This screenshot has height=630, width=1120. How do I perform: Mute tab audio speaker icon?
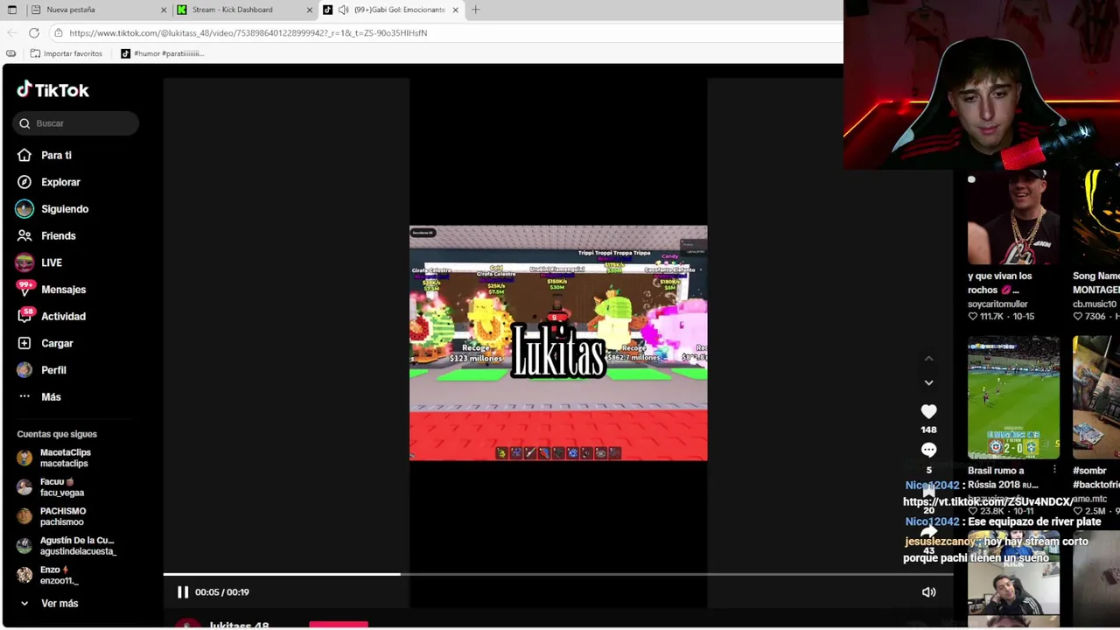(343, 10)
